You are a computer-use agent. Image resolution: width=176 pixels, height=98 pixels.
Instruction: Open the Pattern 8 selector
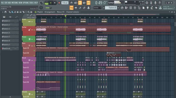point(111,8)
